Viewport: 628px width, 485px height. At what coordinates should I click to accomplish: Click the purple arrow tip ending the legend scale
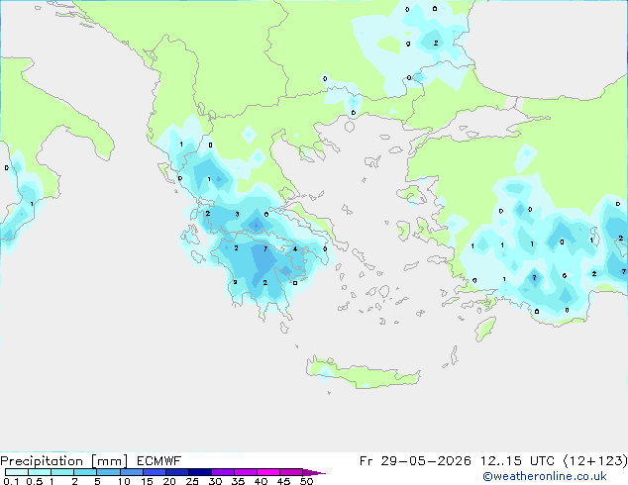tap(314, 472)
